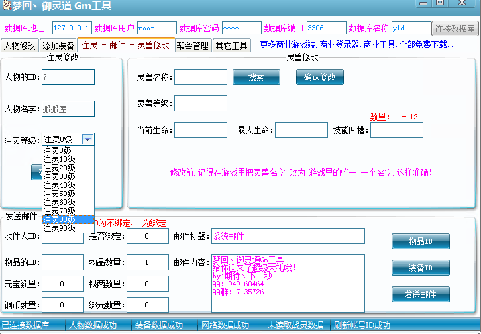This screenshot has height=334, width=481.
Task: Open the 帮会管理 tab
Action: (192, 46)
